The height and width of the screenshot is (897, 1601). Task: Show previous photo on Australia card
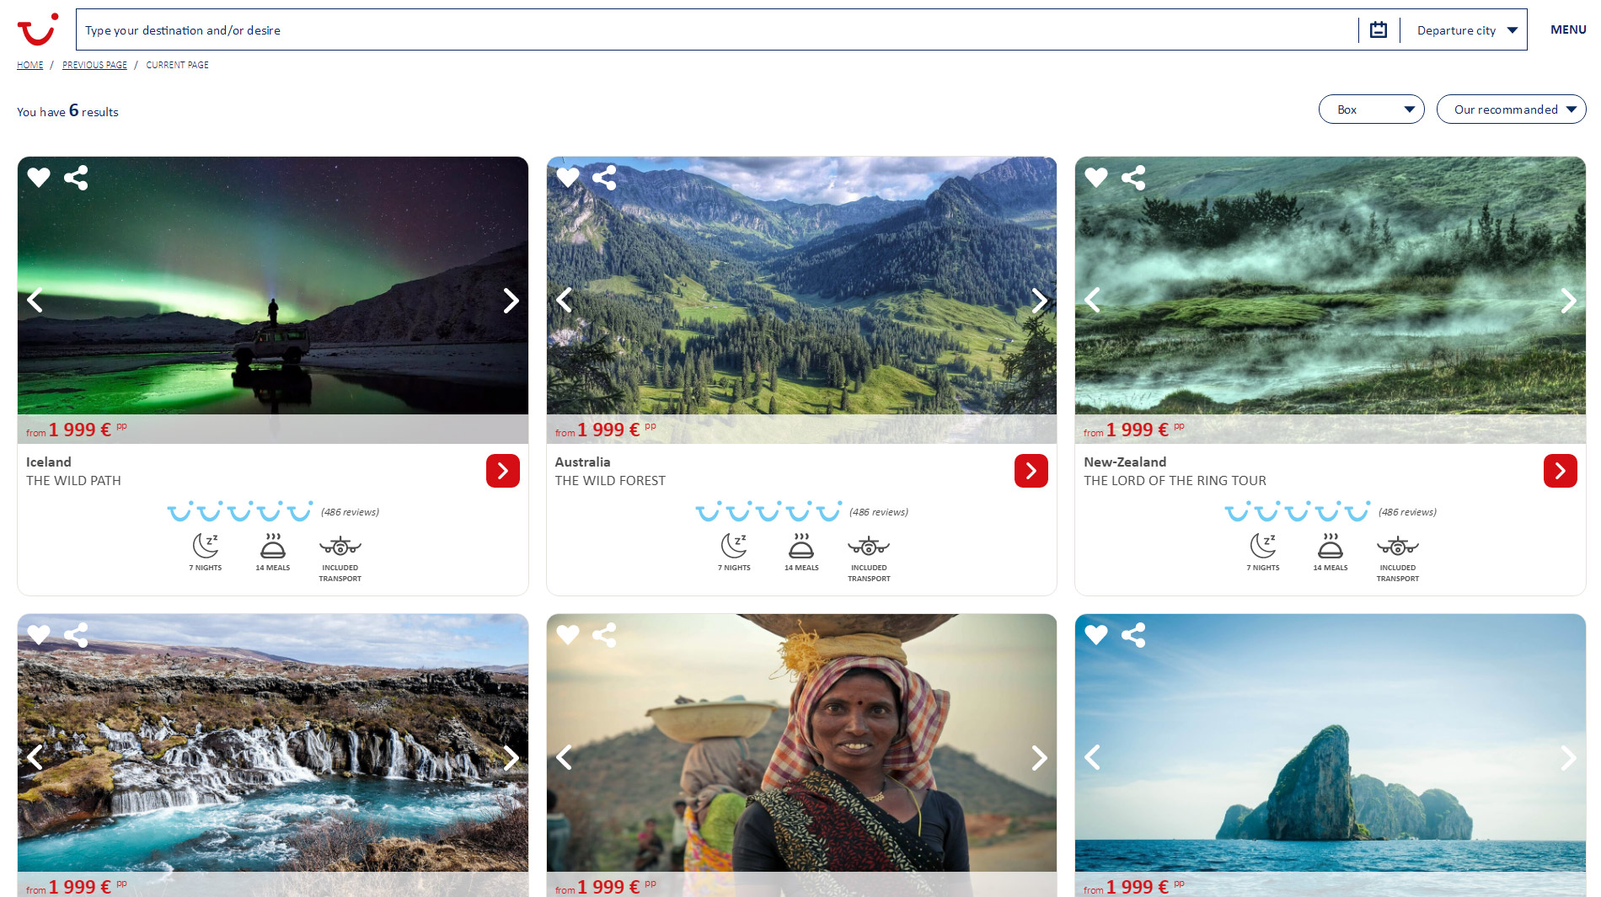[x=565, y=301]
